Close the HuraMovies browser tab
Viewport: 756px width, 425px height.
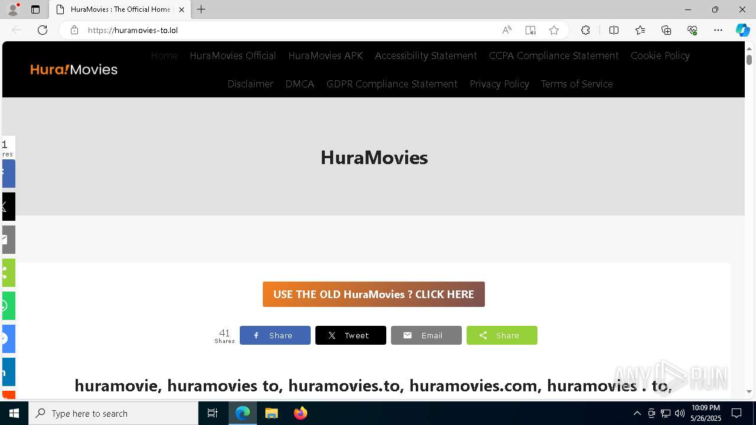pyautogui.click(x=181, y=9)
